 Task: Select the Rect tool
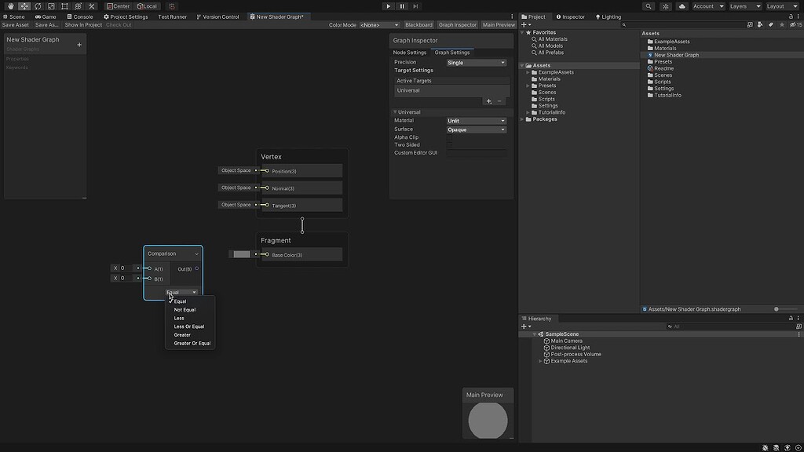(63, 5)
